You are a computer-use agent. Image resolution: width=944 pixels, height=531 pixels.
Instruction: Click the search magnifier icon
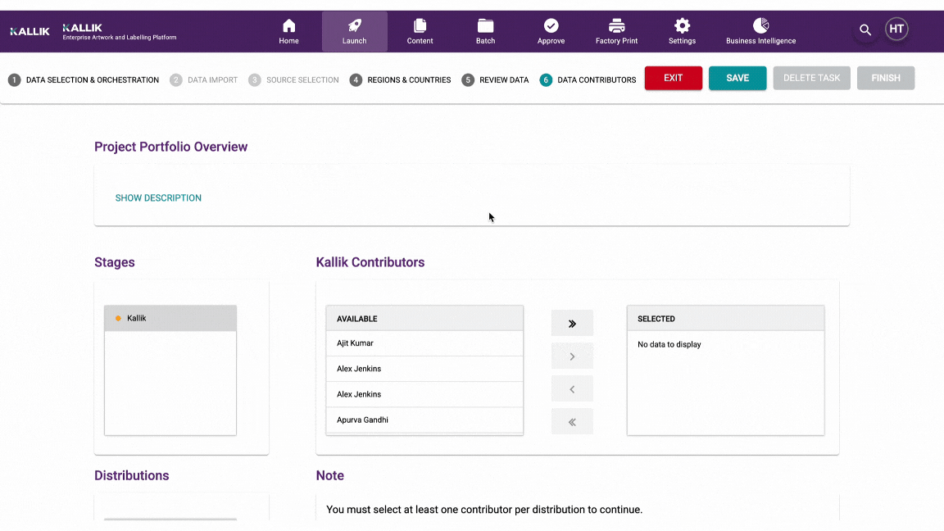click(865, 30)
